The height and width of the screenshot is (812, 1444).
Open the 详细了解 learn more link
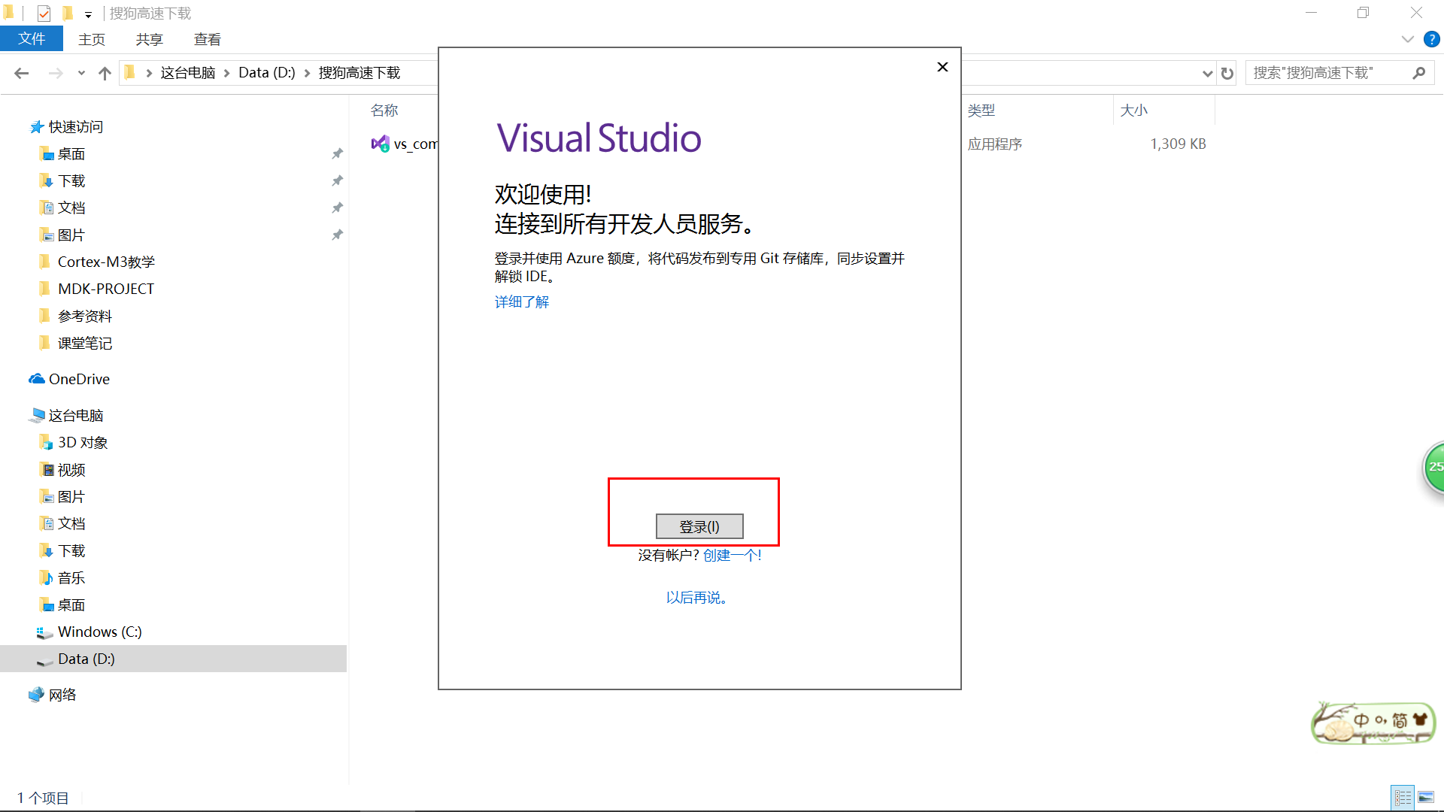click(x=521, y=301)
